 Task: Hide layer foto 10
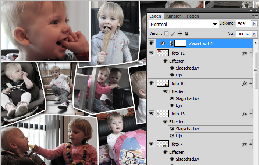coord(151,83)
